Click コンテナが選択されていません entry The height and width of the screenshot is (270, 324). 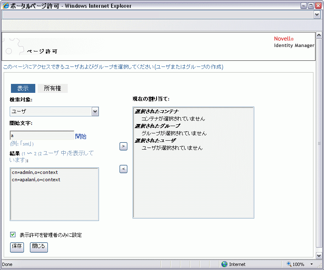pos(173,118)
